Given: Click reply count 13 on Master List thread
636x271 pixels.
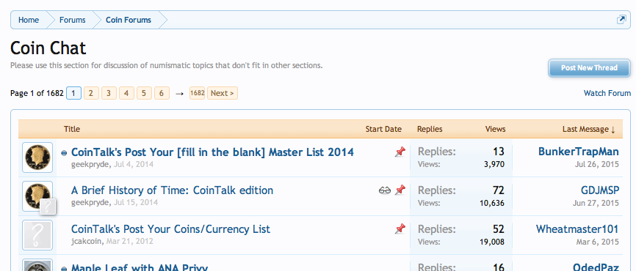Looking at the screenshot, I should 499,152.
